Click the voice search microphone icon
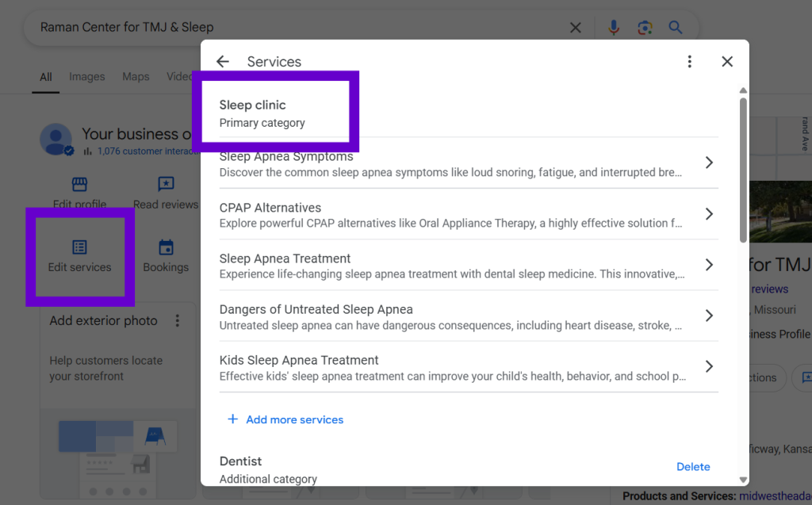This screenshot has height=505, width=812. click(613, 27)
